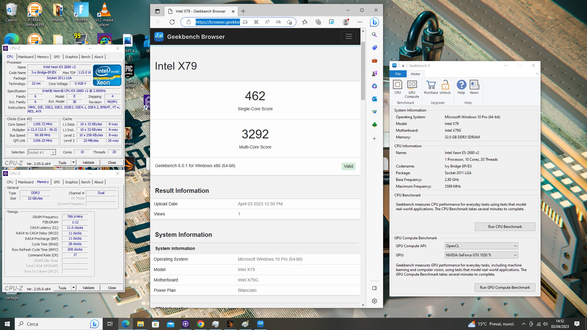Click the CPU benchmark icon in Geekbench 6 ribbon
Viewport: 587px width, 330px height.
397,87
